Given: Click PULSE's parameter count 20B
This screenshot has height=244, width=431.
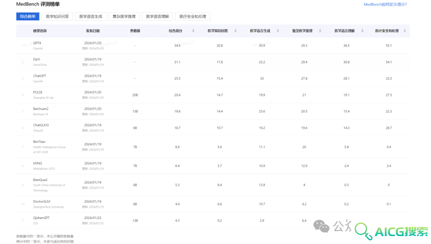Looking at the screenshot, I should (x=135, y=95).
